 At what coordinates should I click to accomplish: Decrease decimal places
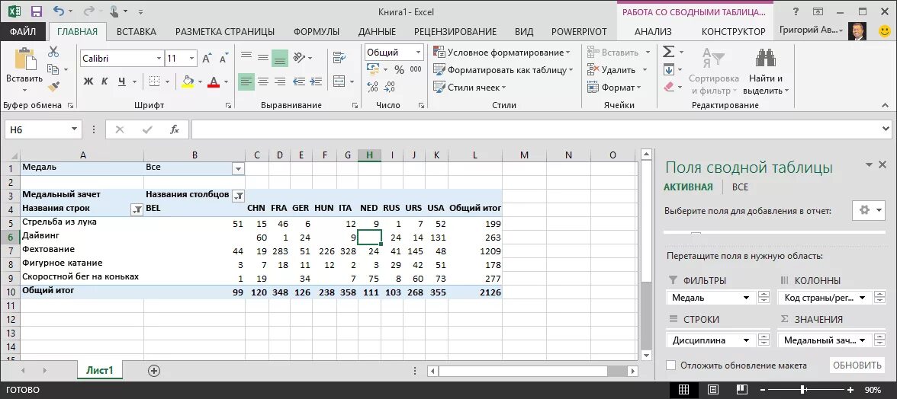[x=390, y=88]
